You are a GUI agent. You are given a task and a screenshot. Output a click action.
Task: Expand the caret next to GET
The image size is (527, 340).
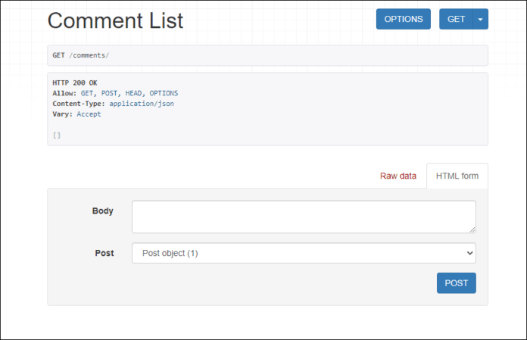pyautogui.click(x=480, y=19)
